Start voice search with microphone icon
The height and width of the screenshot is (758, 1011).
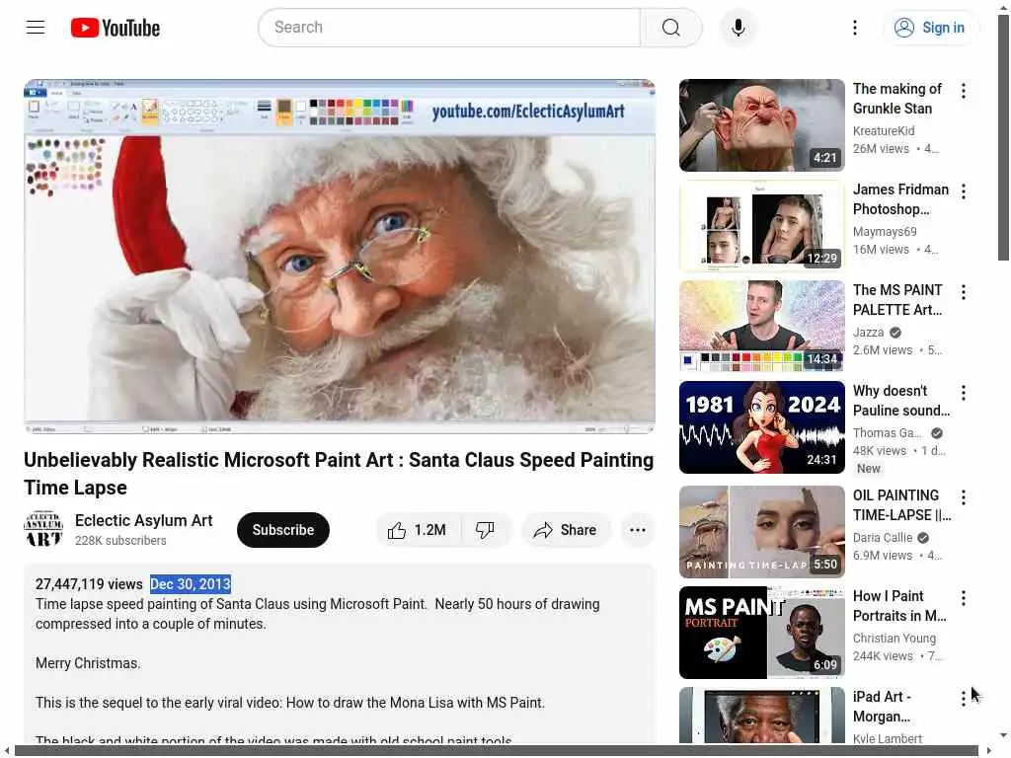(739, 27)
